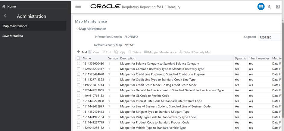Image resolution: width=284 pixels, height=131 pixels.
Task: Select all rows with header checkbox
Action: click(78, 58)
